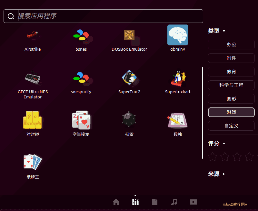Collapse the 评分 rating section

pos(216,144)
